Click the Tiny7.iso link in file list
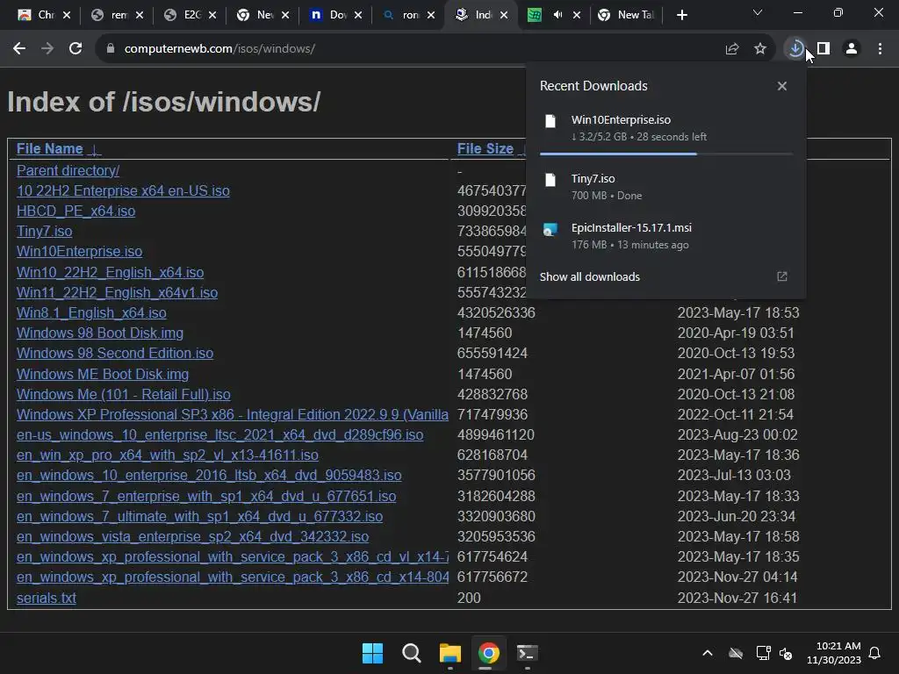 [44, 232]
